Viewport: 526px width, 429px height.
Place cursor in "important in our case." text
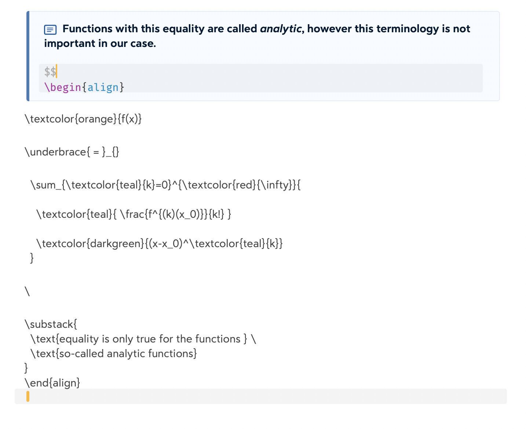100,44
